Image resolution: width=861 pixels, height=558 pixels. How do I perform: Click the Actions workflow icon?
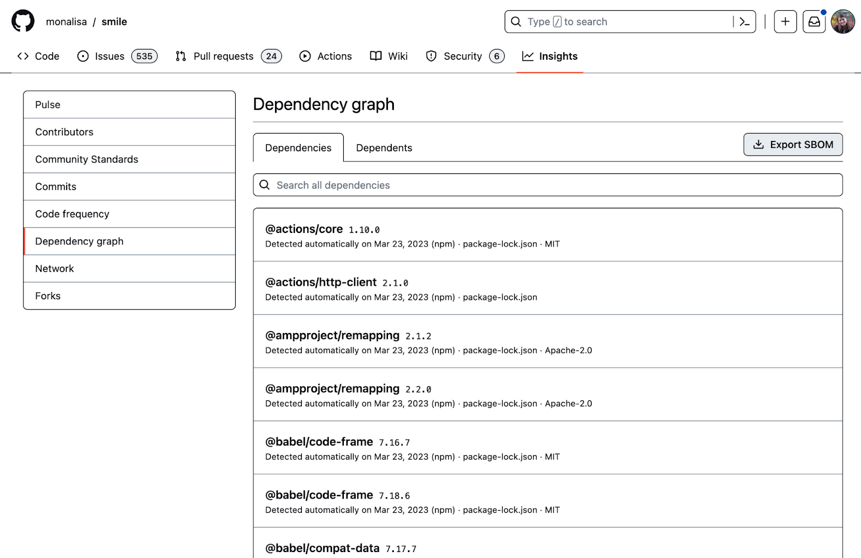(x=305, y=56)
